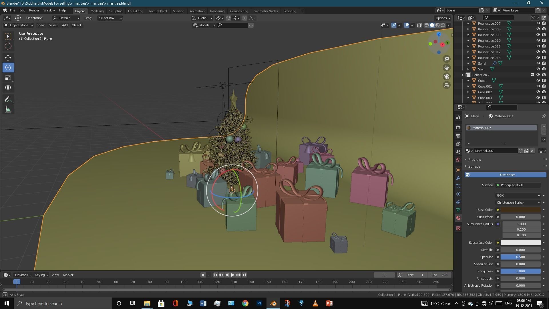Open the Render menu

pos(34,10)
